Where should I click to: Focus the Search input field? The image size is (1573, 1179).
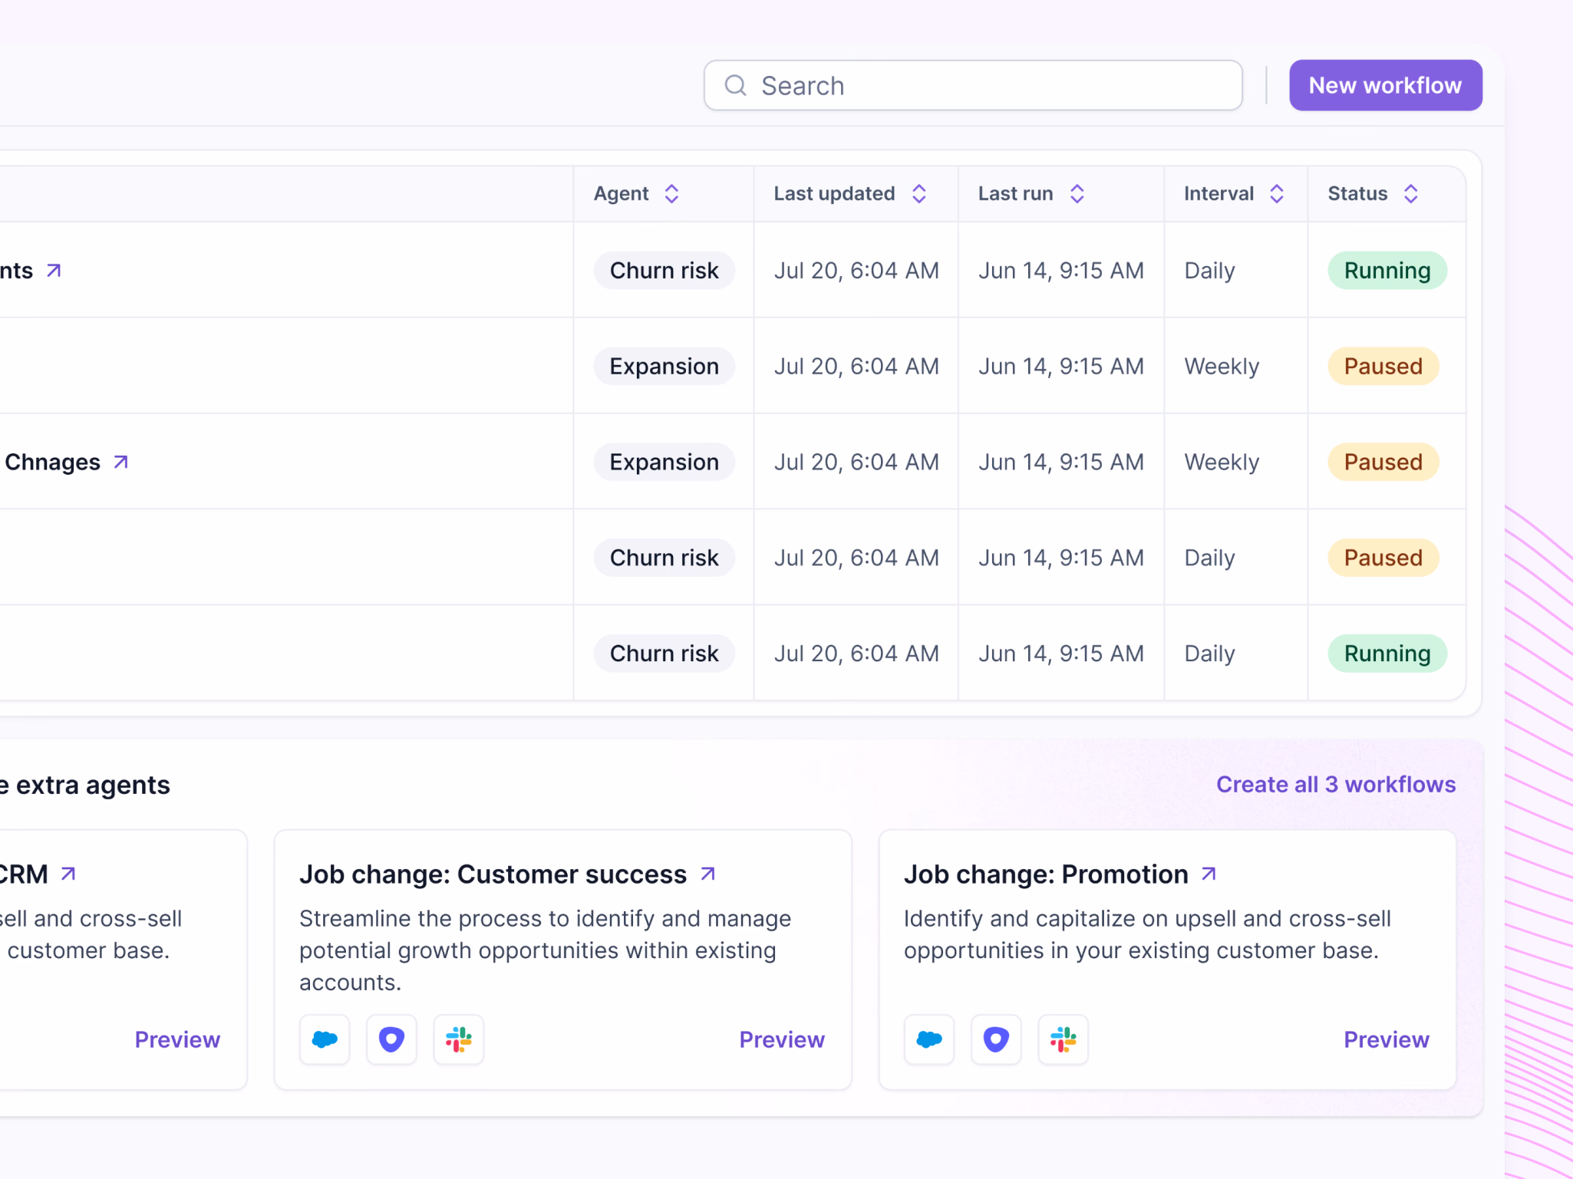click(x=973, y=85)
